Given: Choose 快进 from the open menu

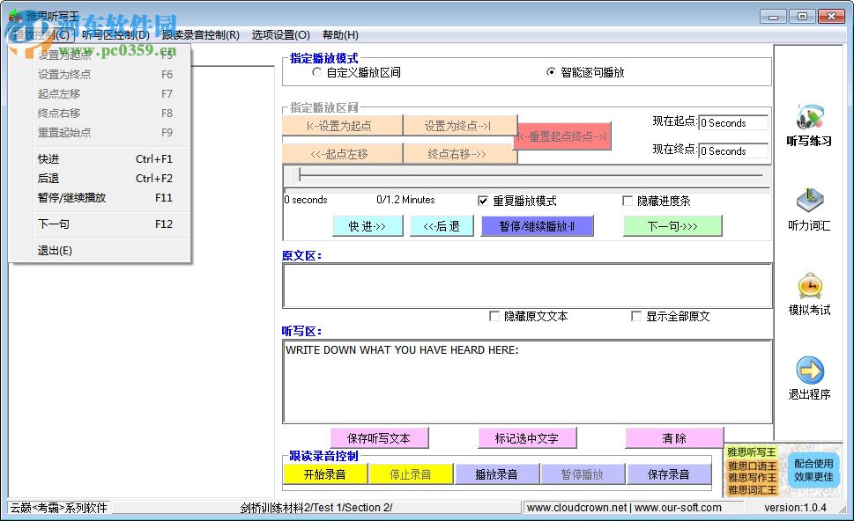Looking at the screenshot, I should point(49,159).
